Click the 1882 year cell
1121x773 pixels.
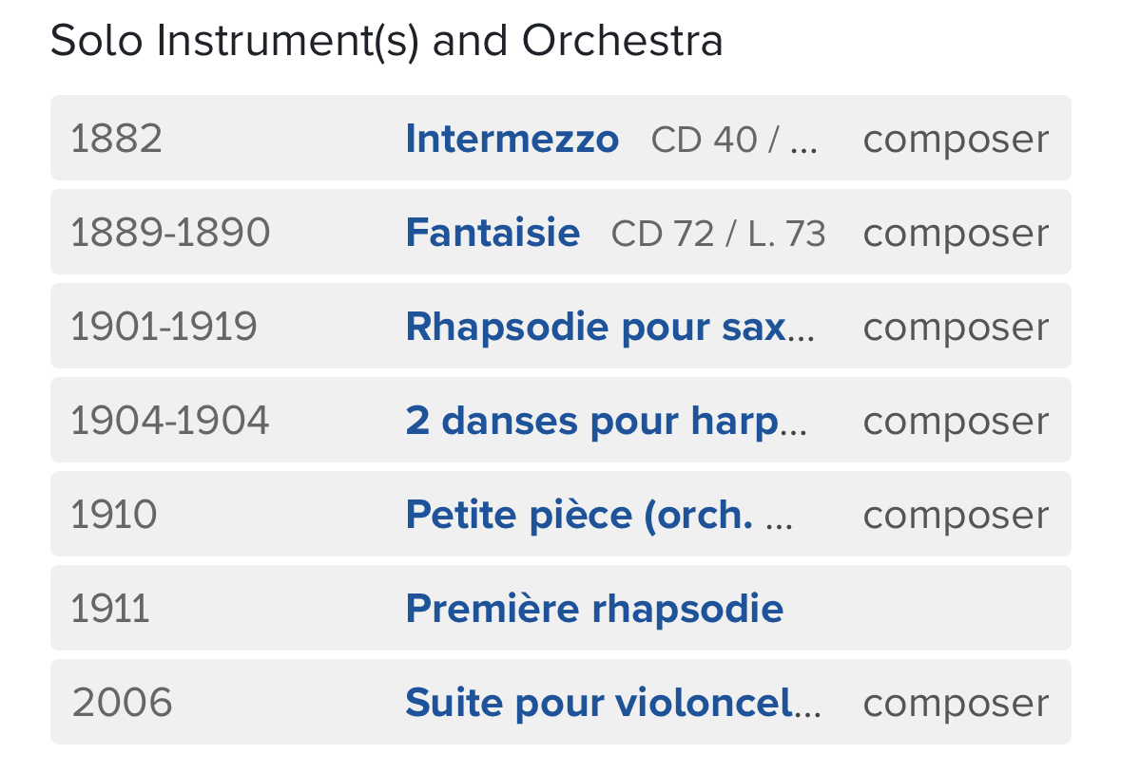(117, 139)
